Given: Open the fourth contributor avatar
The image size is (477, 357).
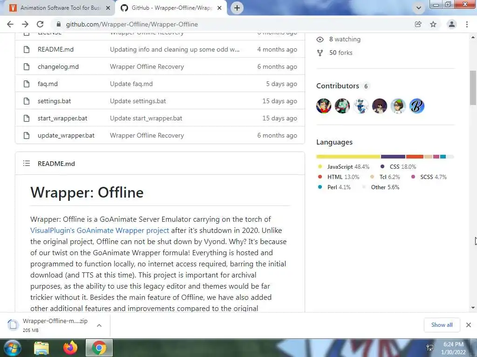Looking at the screenshot, I should click(x=379, y=106).
